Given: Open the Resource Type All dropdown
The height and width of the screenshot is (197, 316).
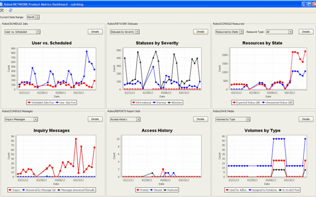Looking at the screenshot, I should coord(279,32).
